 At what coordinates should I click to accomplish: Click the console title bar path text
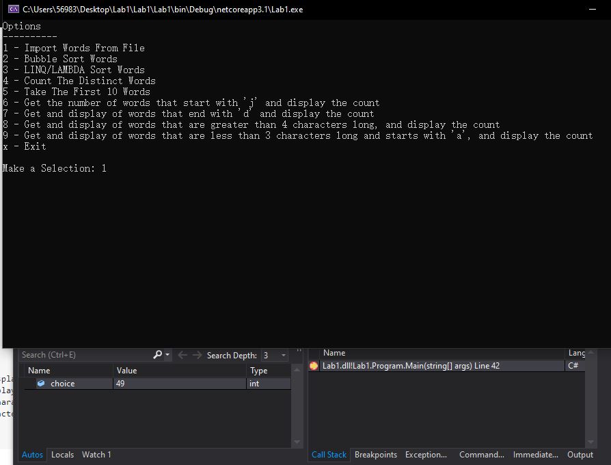click(x=163, y=10)
